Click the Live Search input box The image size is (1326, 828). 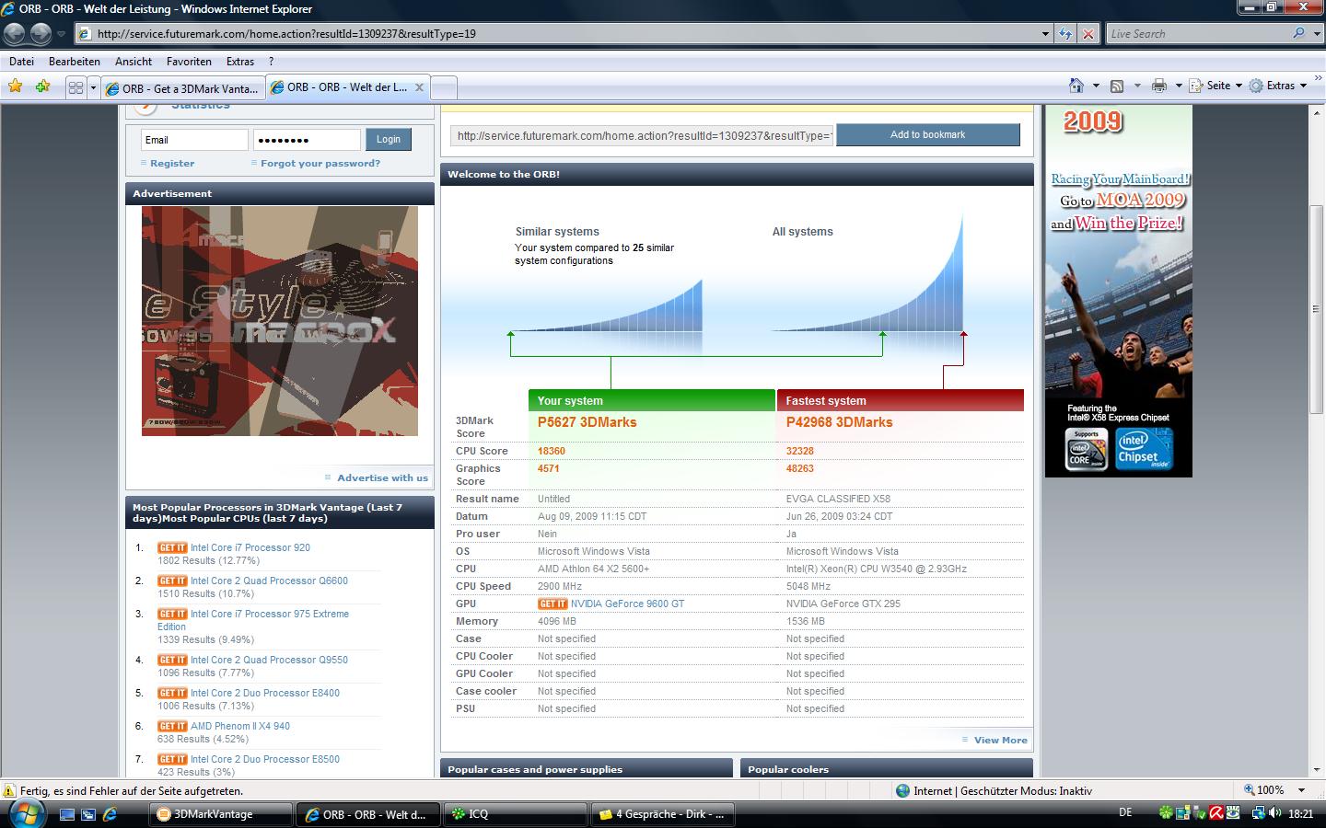pos(1197,34)
